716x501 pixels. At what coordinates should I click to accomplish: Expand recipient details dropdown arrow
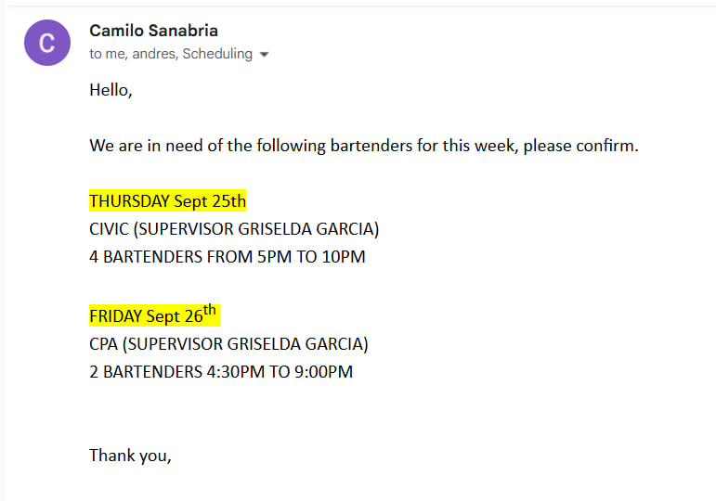pyautogui.click(x=264, y=55)
